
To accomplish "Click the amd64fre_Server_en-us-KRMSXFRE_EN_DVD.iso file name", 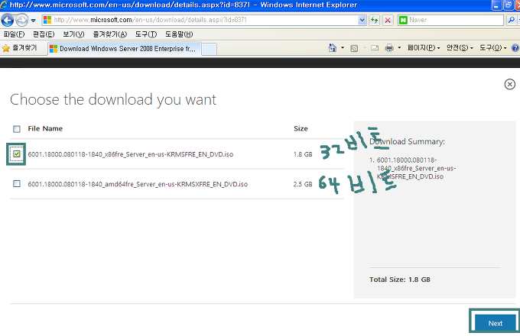I will pos(138,184).
